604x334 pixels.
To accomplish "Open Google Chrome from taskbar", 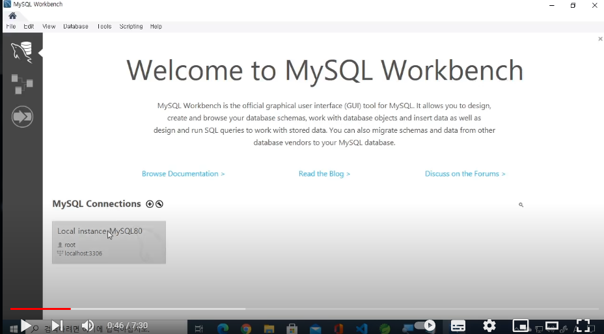I will point(246,329).
